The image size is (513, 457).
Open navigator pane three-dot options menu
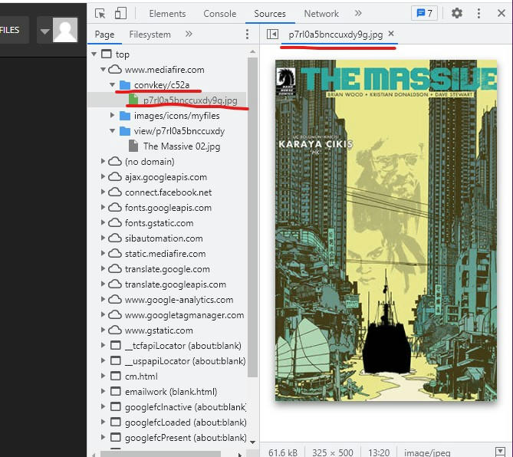(x=247, y=34)
